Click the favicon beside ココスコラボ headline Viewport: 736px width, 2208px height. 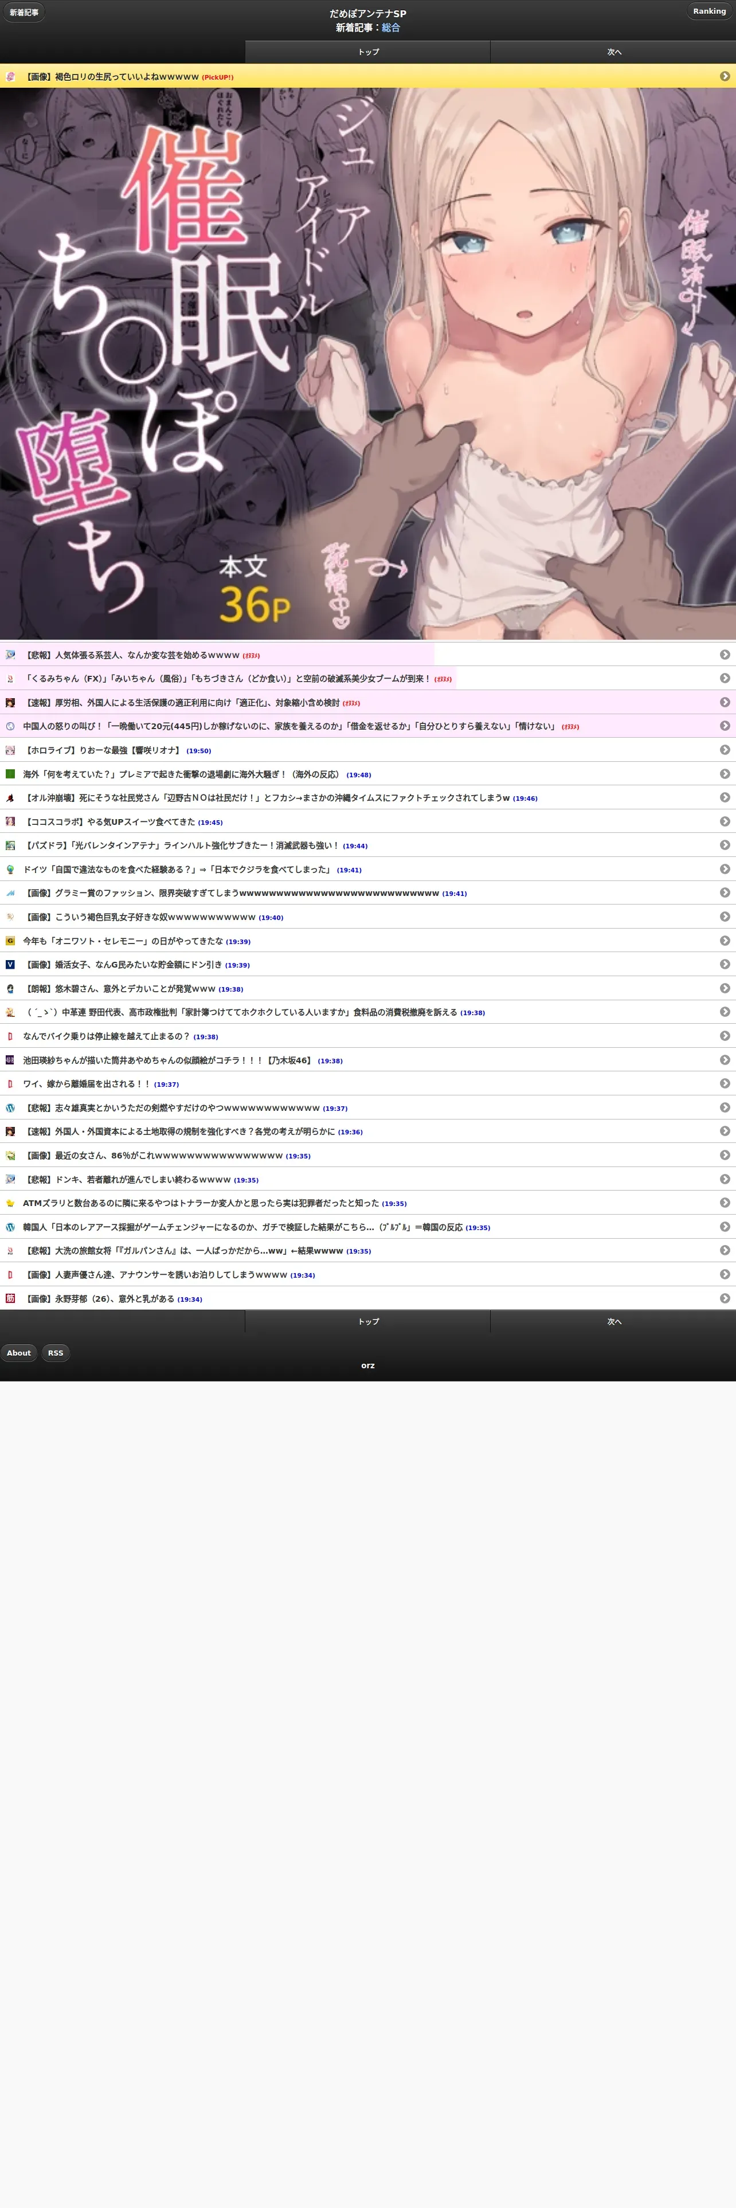pyautogui.click(x=10, y=822)
